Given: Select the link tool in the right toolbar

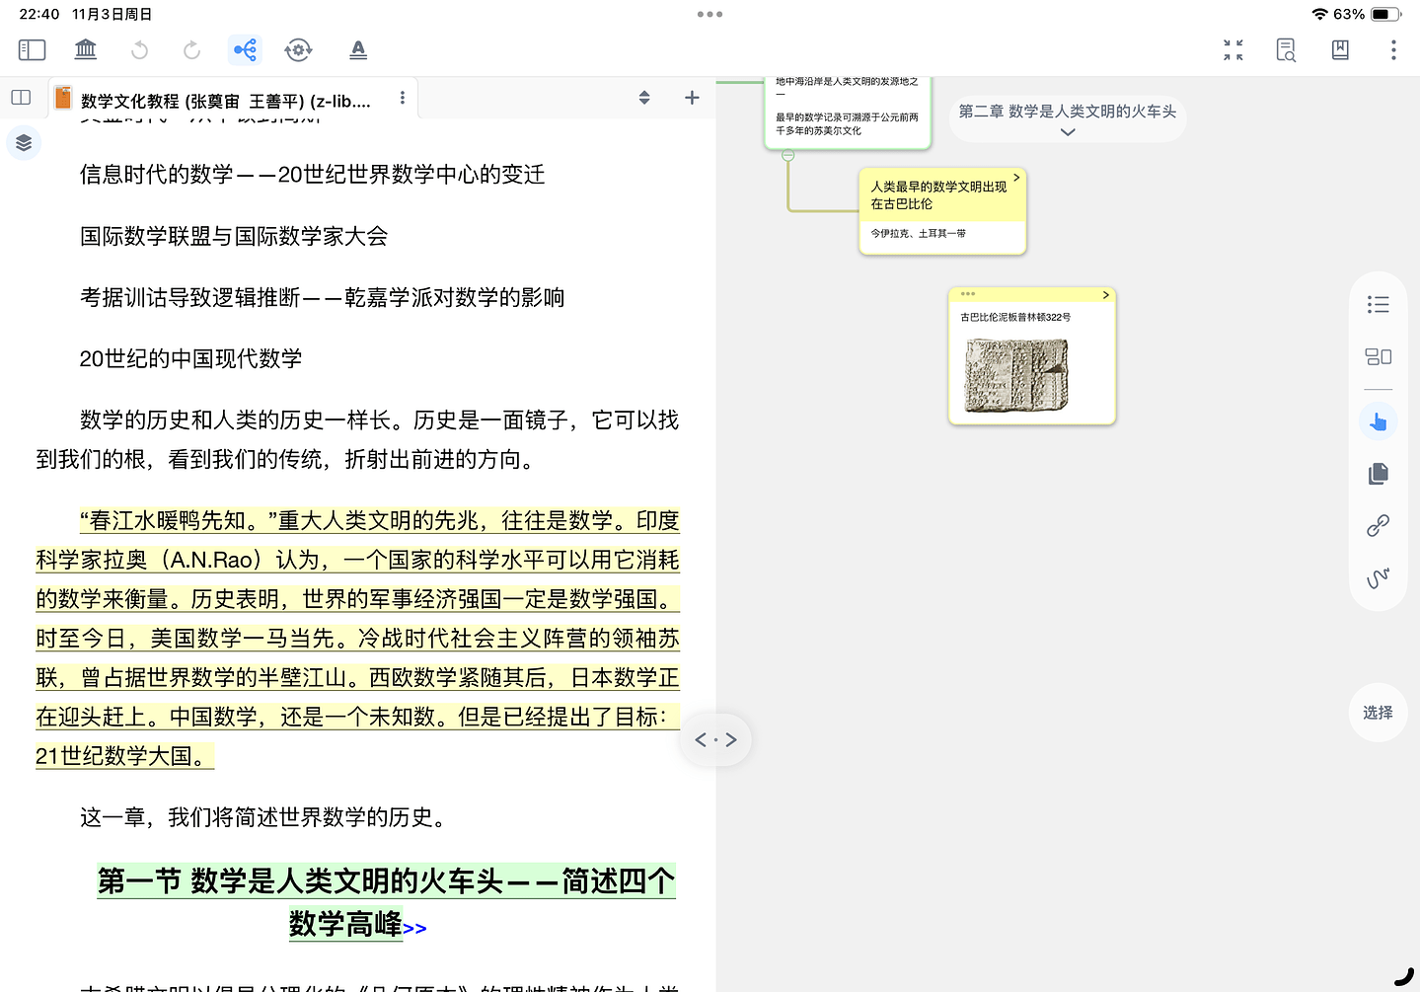Looking at the screenshot, I should 1379,526.
